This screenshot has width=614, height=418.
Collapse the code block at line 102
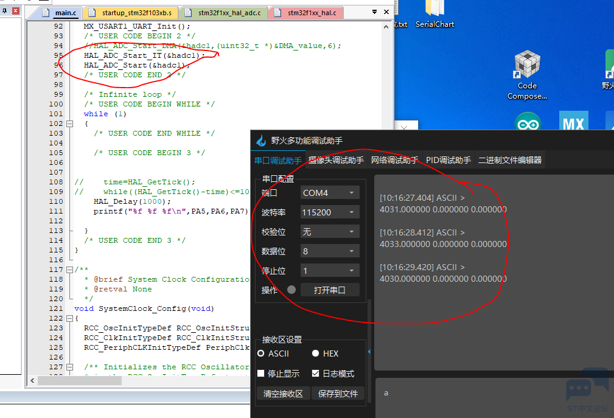(x=70, y=124)
